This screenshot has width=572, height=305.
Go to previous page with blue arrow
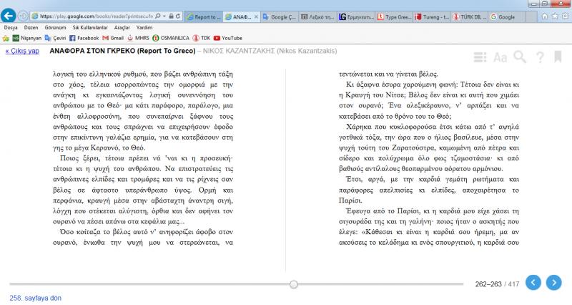(533, 283)
